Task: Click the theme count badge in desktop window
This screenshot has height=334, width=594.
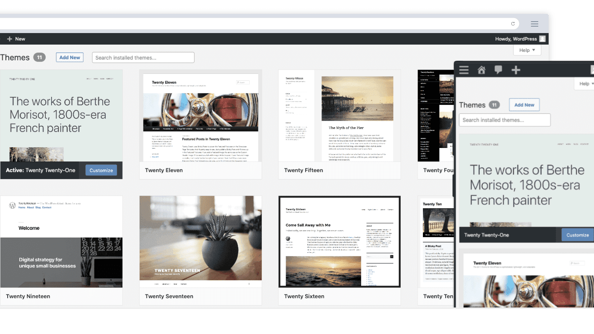Action: click(39, 57)
